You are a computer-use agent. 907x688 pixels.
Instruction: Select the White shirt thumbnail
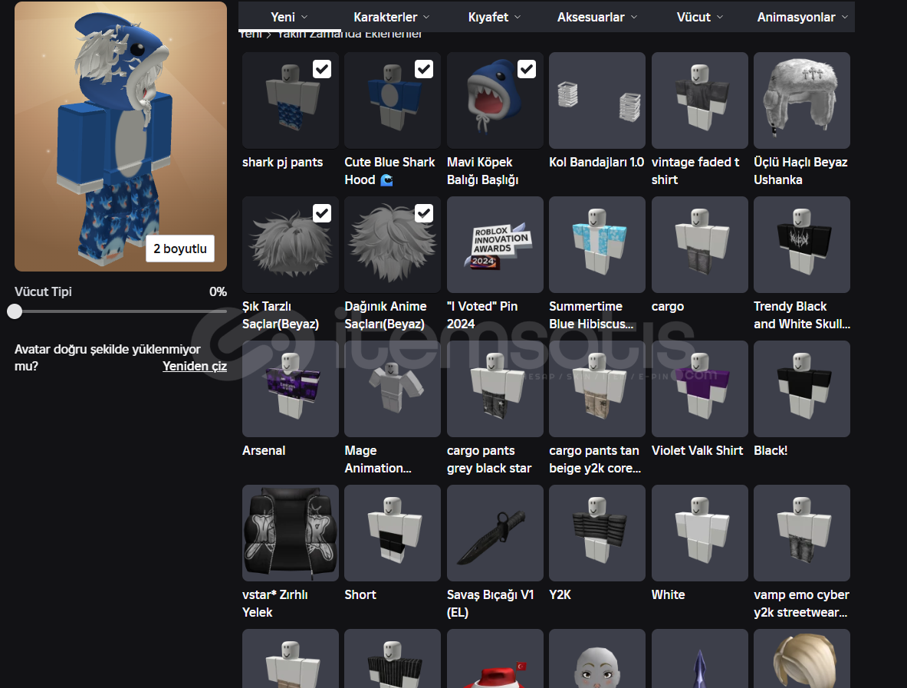point(700,533)
